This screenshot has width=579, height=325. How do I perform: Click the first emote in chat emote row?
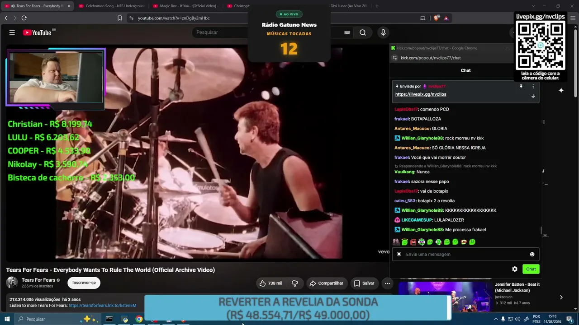pos(396,242)
